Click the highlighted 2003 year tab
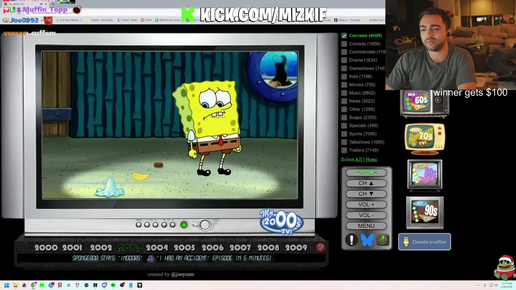Screen dimensions: 516x290 pyautogui.click(x=129, y=248)
